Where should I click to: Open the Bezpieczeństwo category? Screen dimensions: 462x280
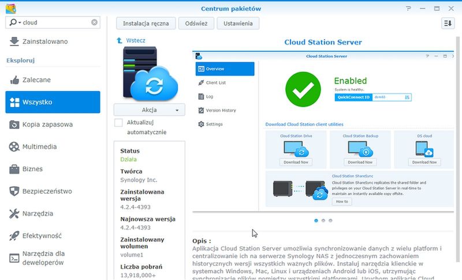(53, 191)
